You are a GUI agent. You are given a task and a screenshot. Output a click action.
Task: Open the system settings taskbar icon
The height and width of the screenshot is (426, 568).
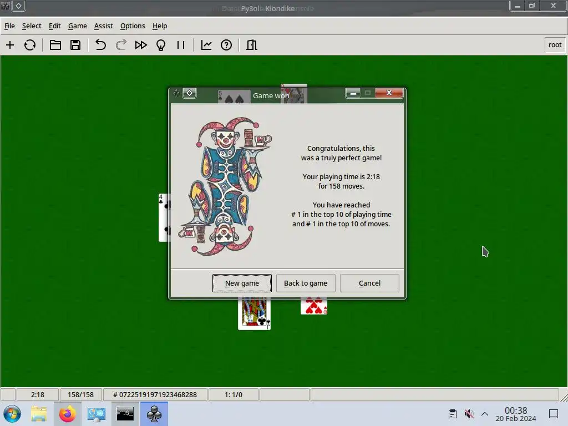click(97, 414)
